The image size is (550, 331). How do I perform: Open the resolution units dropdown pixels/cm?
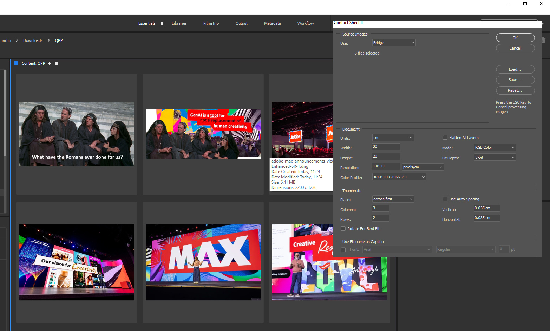click(423, 167)
